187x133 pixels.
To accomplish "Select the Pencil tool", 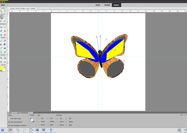I will click(x=5, y=52).
